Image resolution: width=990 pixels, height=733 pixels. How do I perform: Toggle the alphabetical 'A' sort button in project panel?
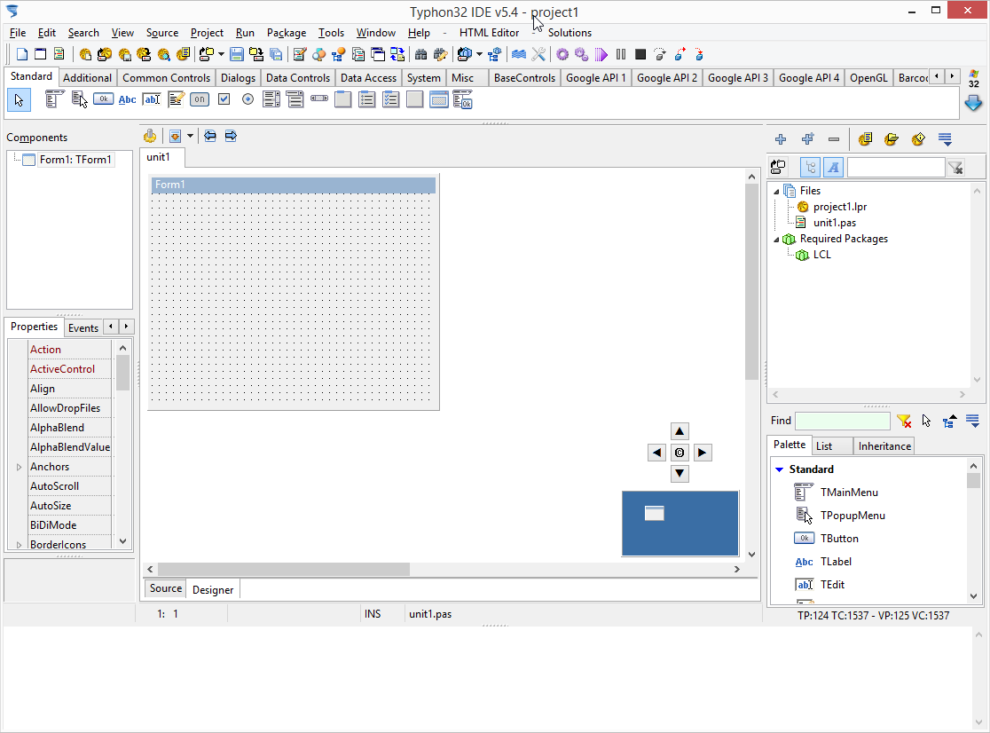(833, 168)
